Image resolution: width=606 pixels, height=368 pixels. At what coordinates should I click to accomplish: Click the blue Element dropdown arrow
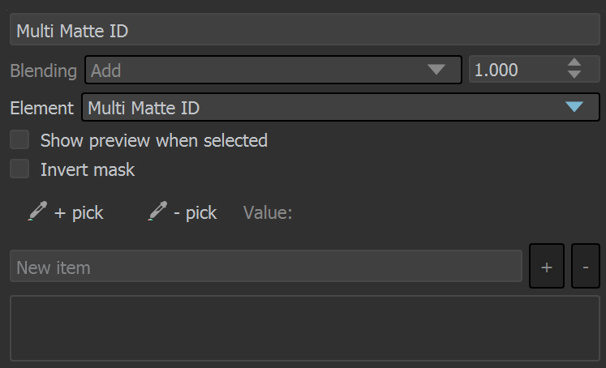[x=574, y=107]
